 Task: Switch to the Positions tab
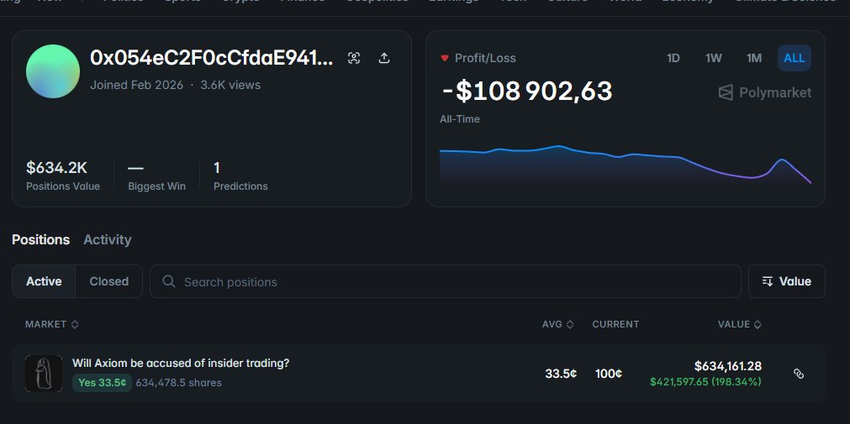40,239
